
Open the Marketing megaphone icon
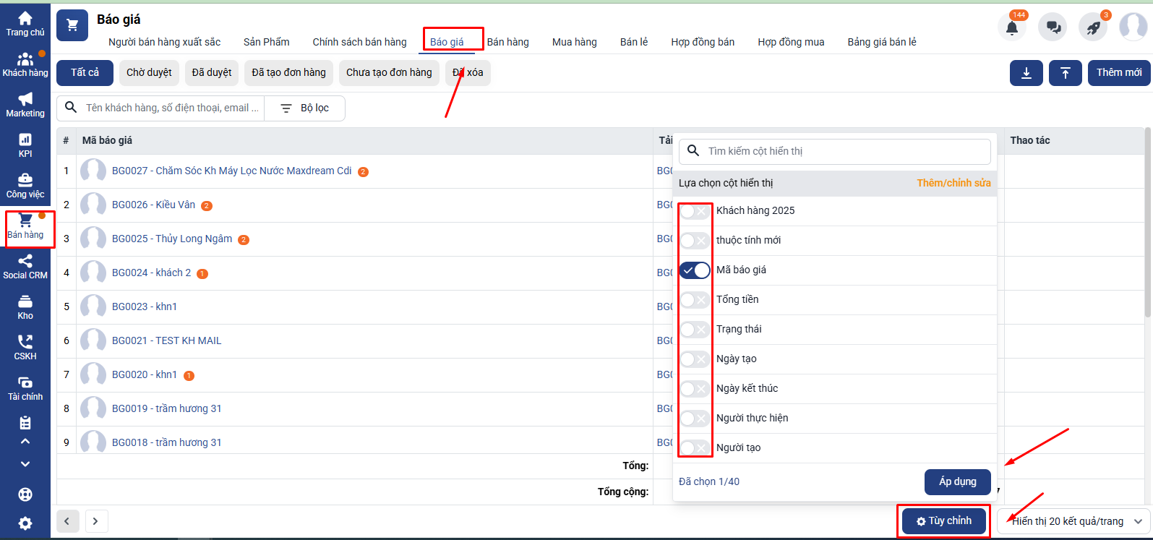click(25, 104)
